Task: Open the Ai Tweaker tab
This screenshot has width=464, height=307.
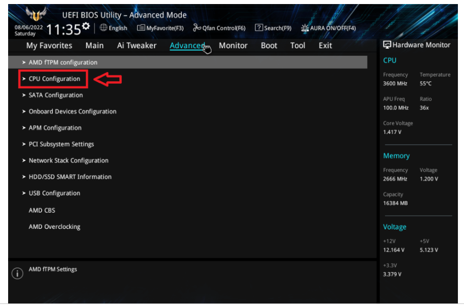Action: pos(137,46)
